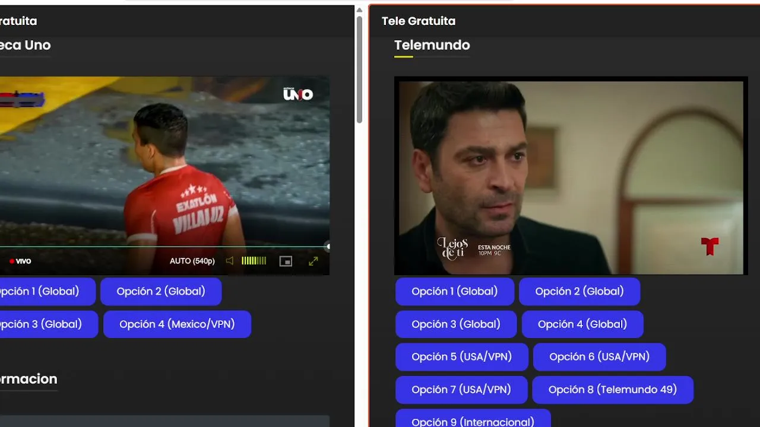Choose Opción 8 (Telemundo 49) stream

613,389
